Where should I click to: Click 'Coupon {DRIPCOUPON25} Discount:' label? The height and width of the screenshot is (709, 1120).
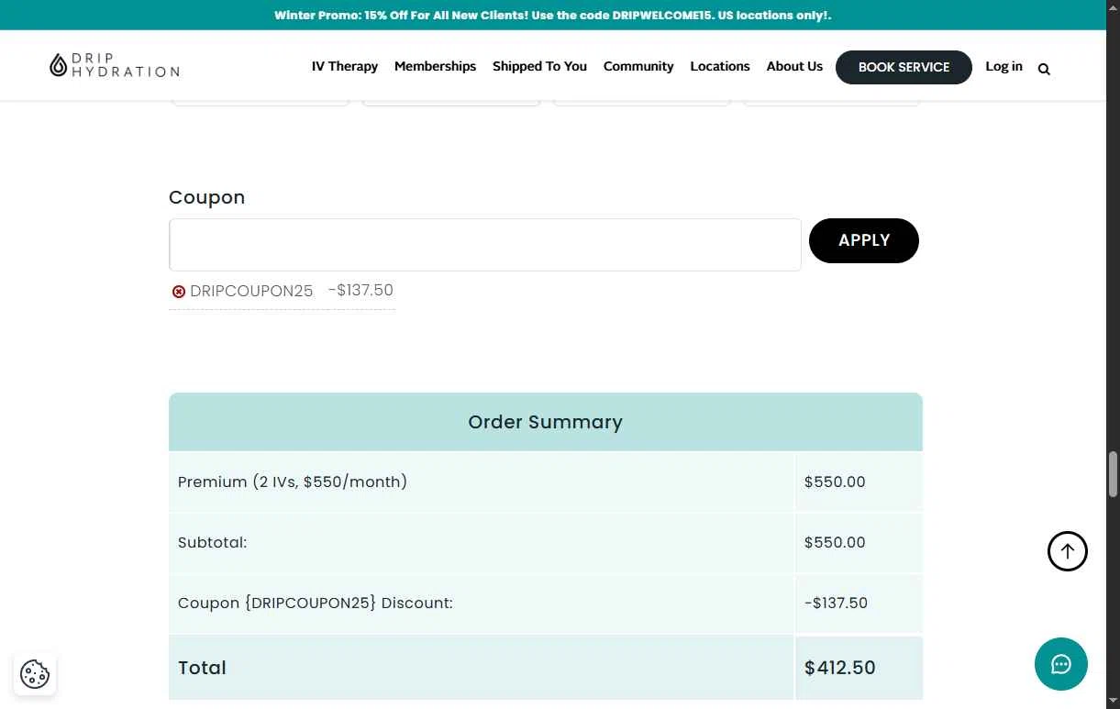pyautogui.click(x=316, y=603)
